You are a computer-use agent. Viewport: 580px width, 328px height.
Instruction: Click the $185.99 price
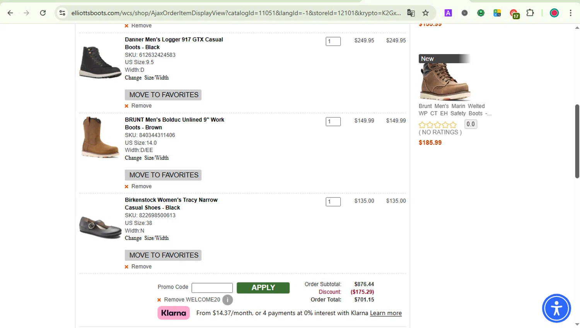click(x=430, y=143)
